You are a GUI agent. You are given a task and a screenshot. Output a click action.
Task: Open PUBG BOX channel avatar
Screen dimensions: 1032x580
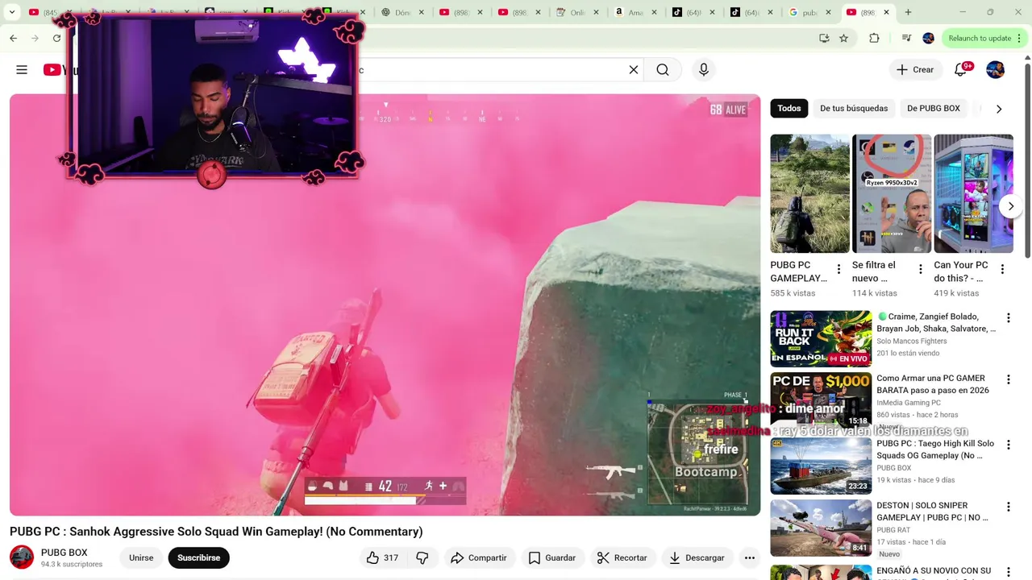22,557
